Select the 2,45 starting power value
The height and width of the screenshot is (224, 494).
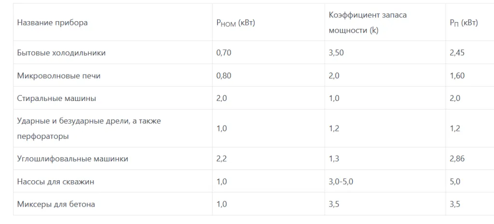click(x=457, y=53)
